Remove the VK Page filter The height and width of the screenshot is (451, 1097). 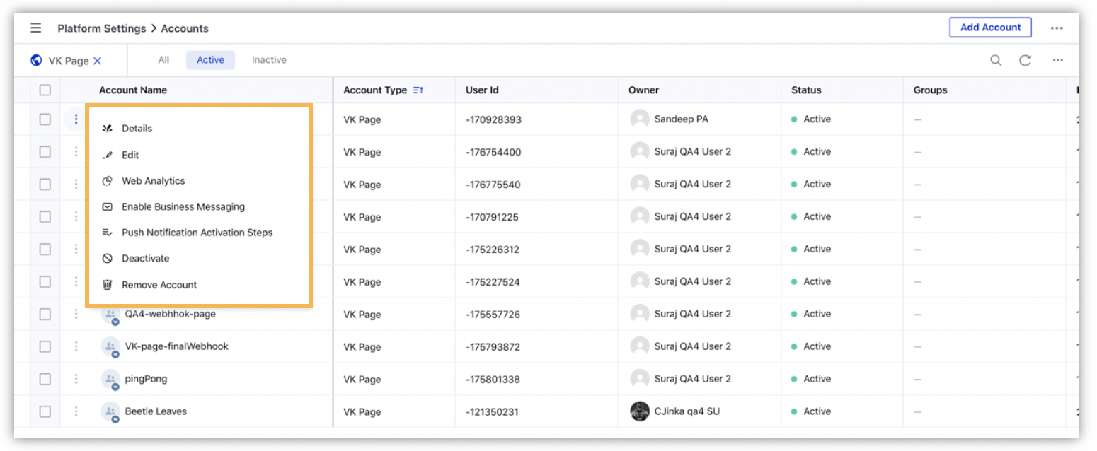[97, 61]
